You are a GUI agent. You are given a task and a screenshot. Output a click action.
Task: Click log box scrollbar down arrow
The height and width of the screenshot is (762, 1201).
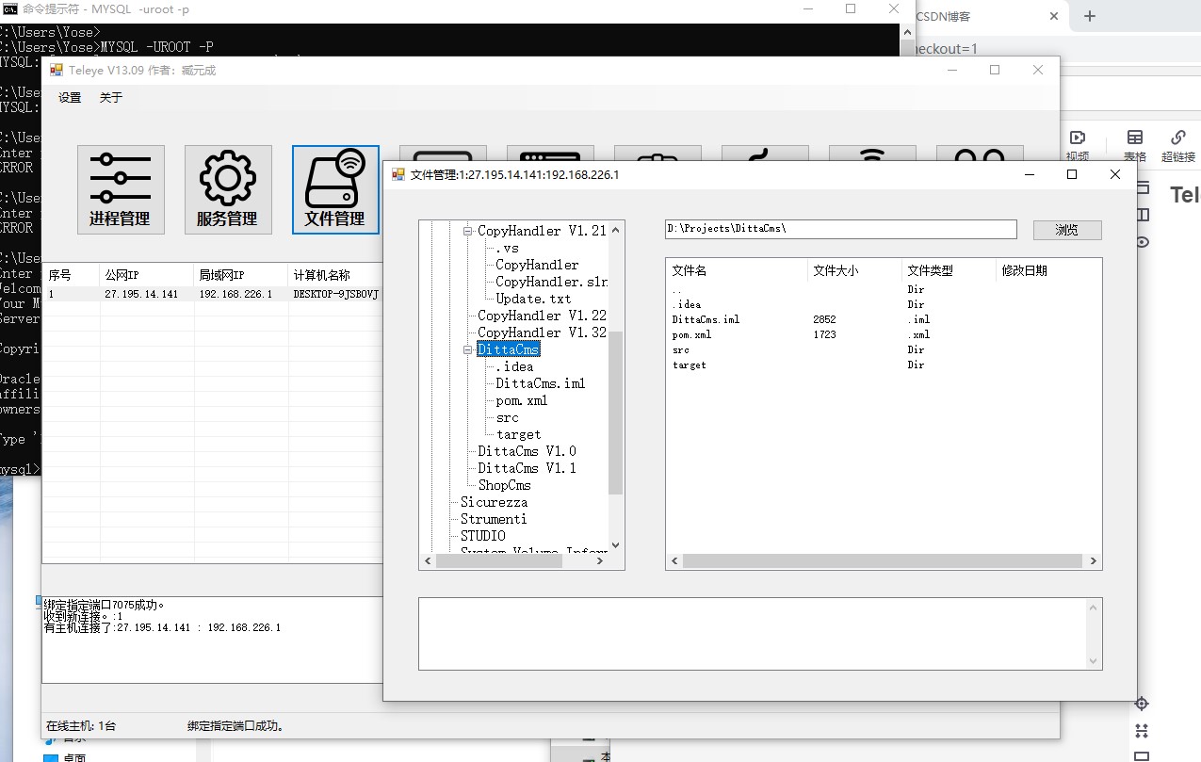1094,661
